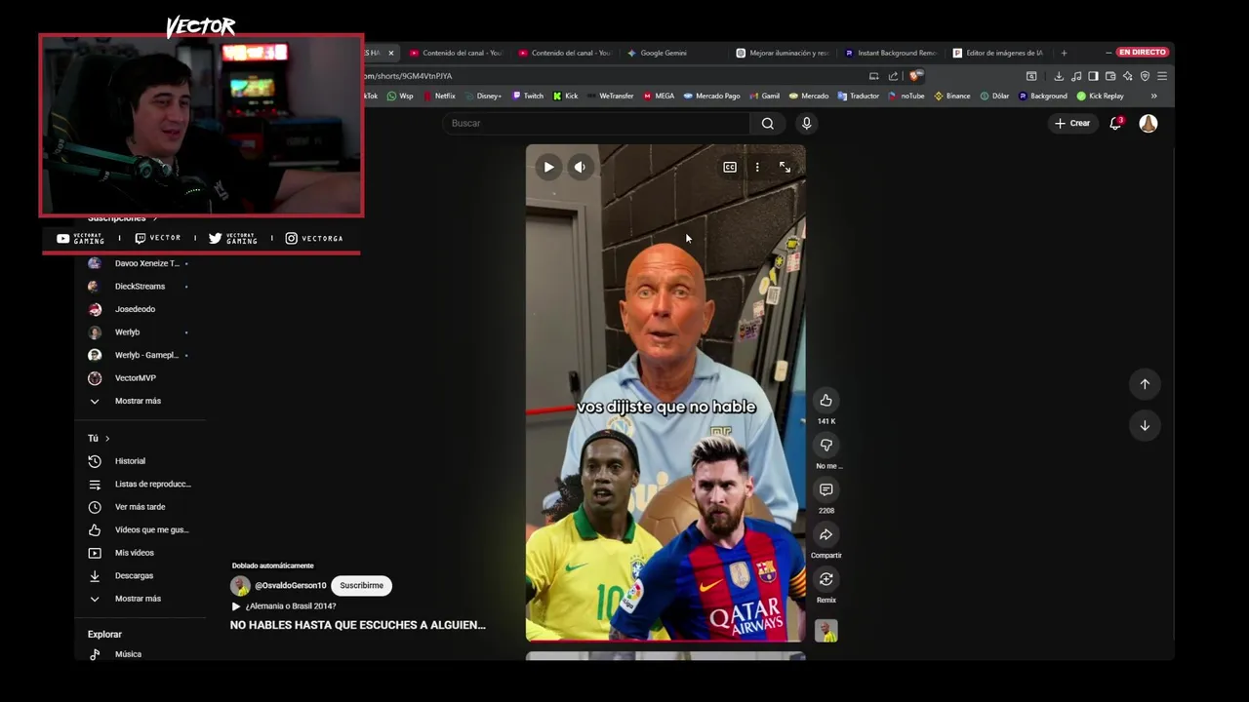Open the browser hamburger menu

(1162, 76)
